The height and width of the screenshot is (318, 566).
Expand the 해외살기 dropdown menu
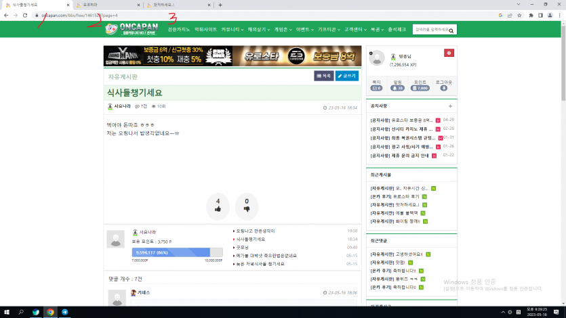(258, 30)
